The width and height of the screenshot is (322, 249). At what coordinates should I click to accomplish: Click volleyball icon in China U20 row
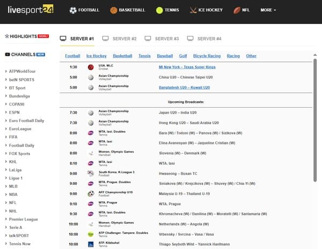(x=91, y=77)
